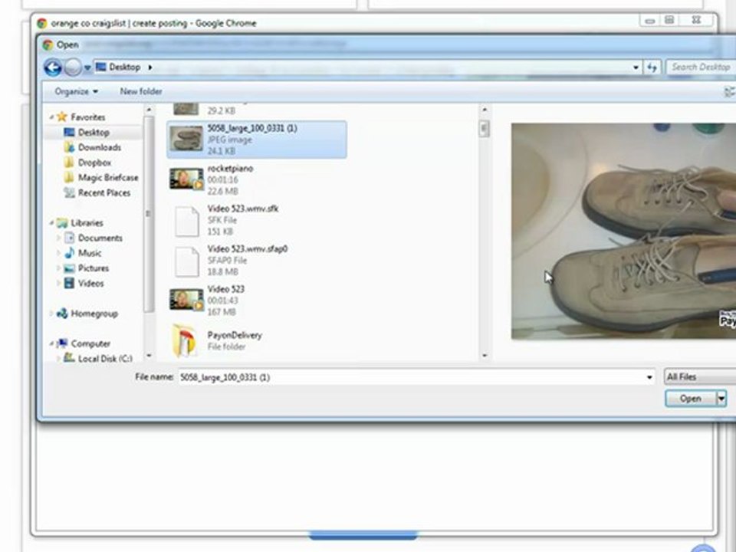Open Videos library
736x552 pixels.
click(84, 283)
